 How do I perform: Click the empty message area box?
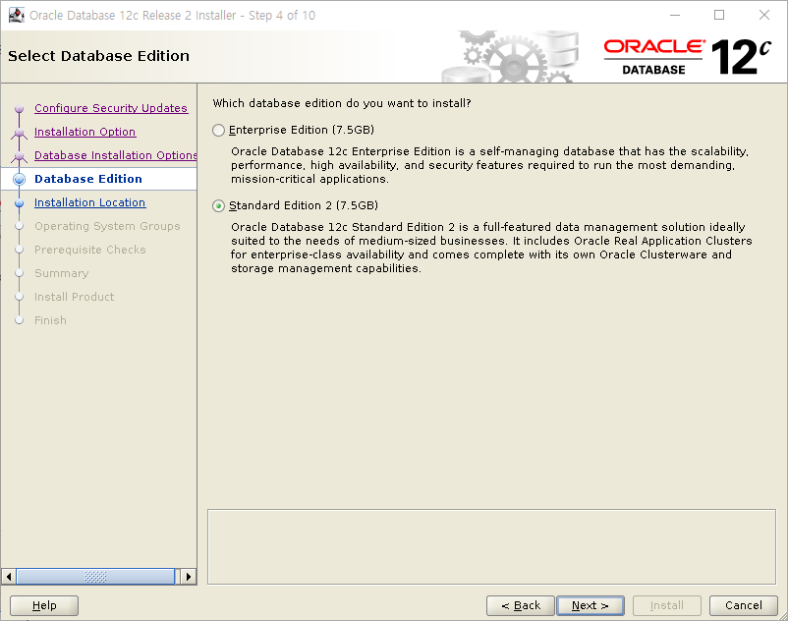point(491,546)
